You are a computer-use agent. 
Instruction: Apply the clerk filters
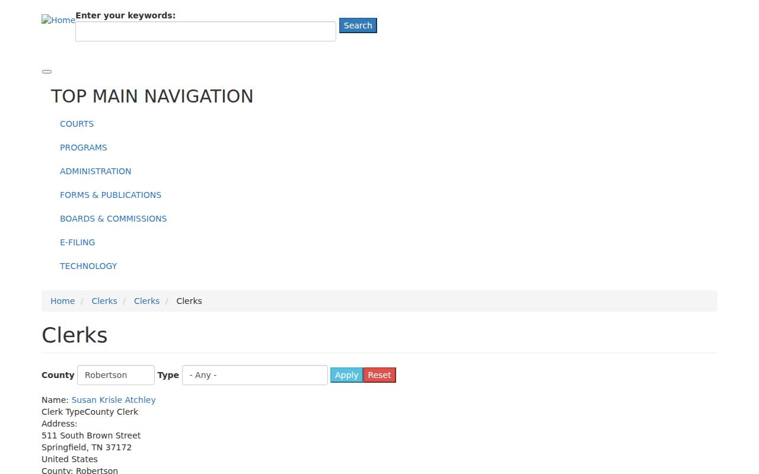[346, 375]
